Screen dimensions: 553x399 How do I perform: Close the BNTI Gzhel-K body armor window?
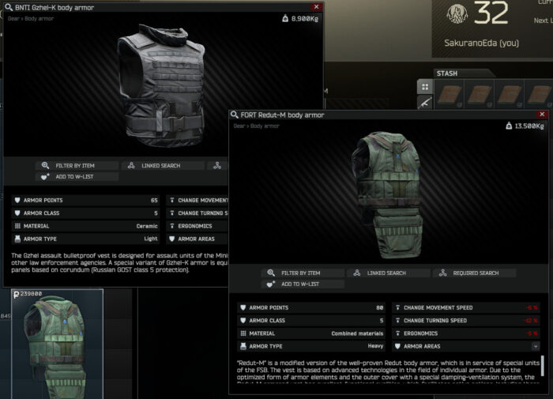pyautogui.click(x=316, y=7)
